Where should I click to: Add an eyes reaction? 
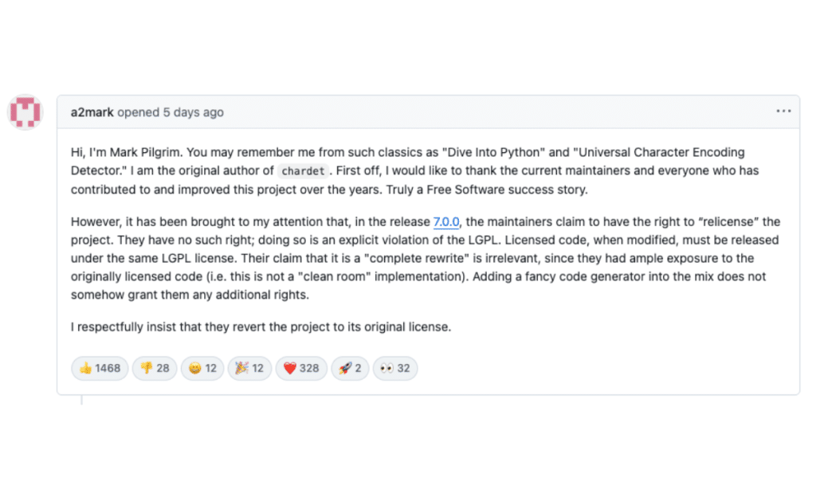click(x=395, y=368)
